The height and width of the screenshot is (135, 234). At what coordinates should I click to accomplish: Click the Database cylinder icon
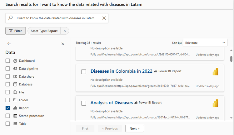click(15, 84)
